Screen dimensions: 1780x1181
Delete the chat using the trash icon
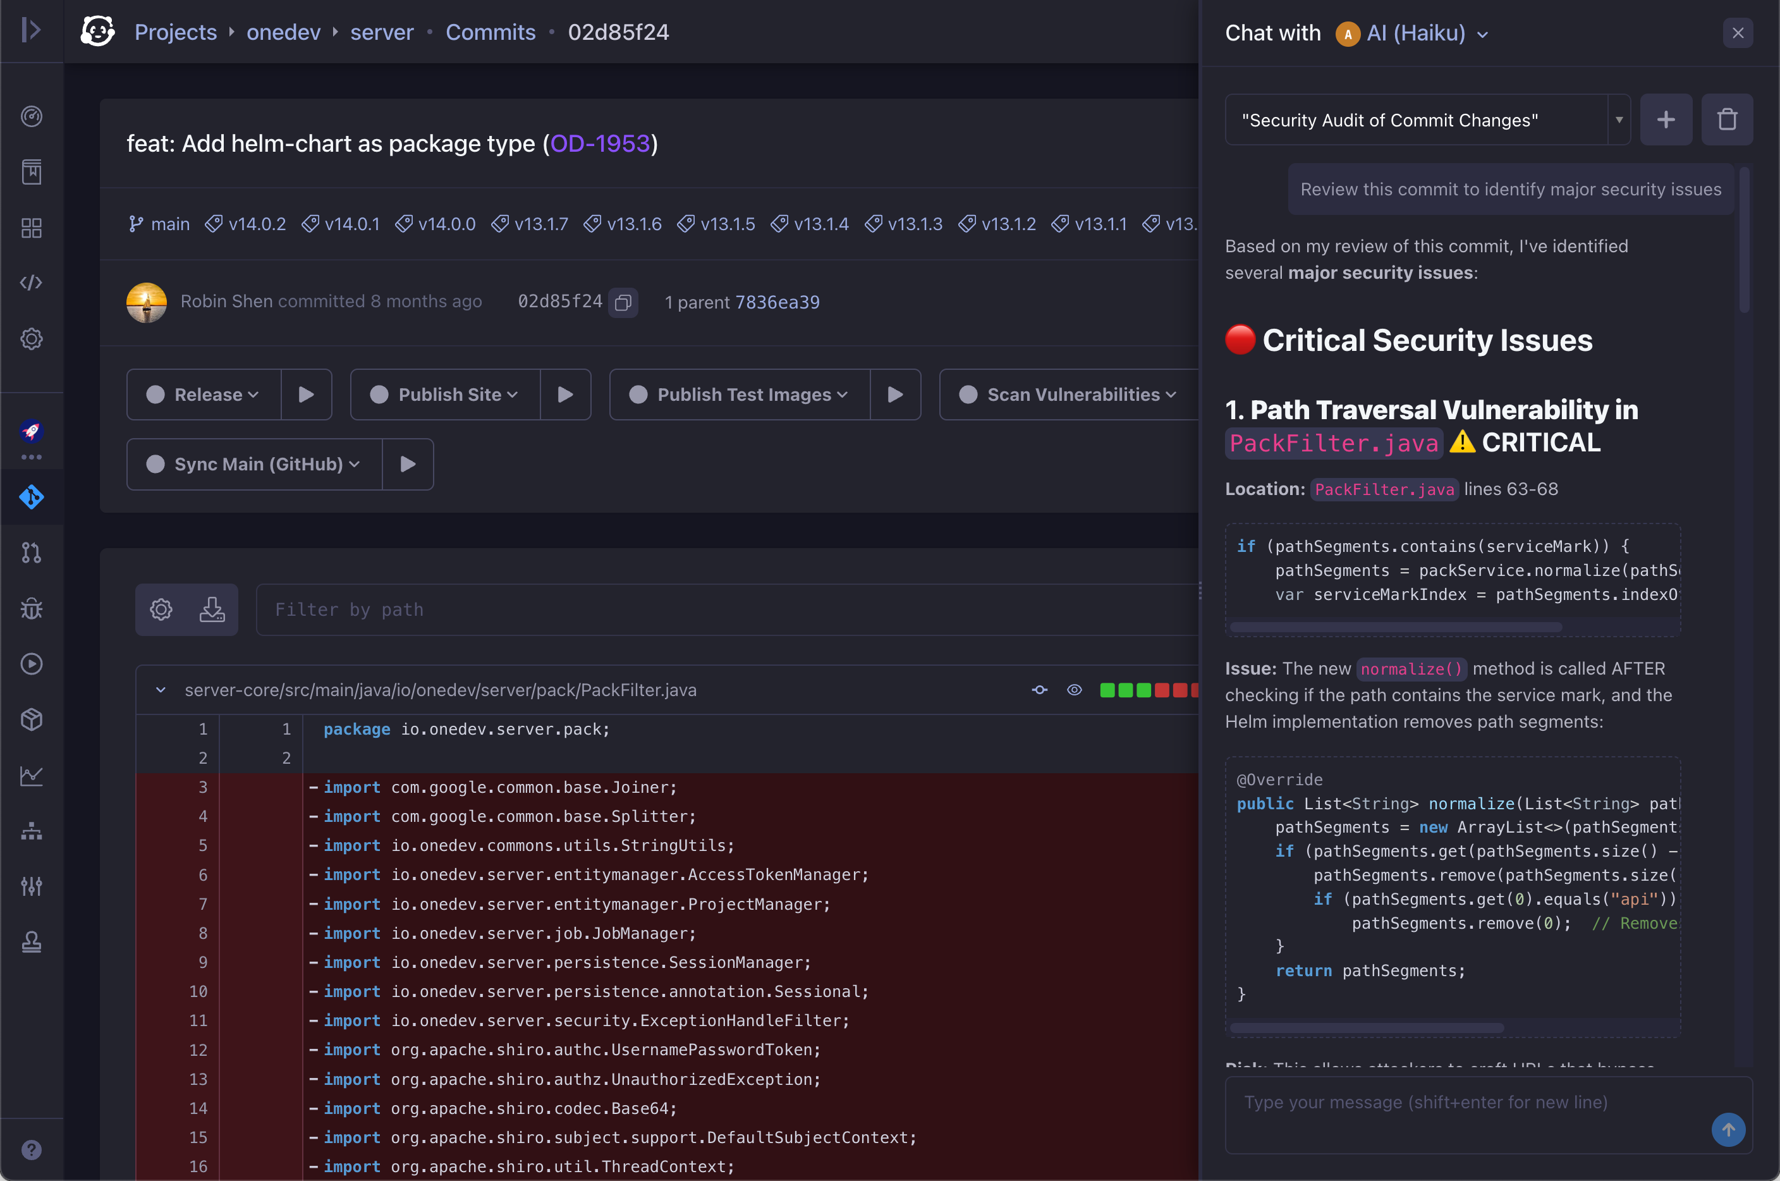click(1728, 119)
